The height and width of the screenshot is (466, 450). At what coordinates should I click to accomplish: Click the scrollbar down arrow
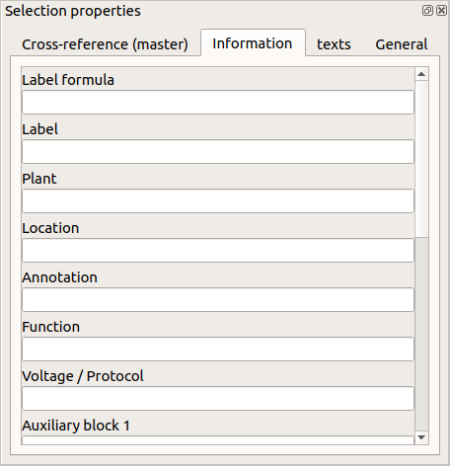point(421,437)
